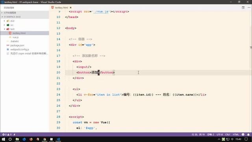
Task: Open Firefox from the taskbar
Action: tap(31, 139)
